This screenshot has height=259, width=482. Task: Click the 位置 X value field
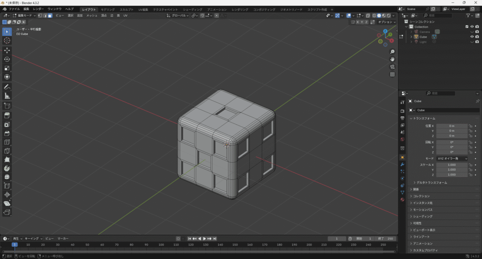tap(451, 126)
